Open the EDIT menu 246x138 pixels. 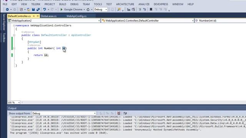point(14,4)
